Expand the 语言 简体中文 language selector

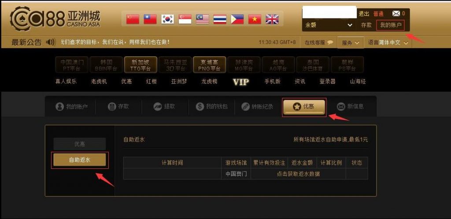388,43
